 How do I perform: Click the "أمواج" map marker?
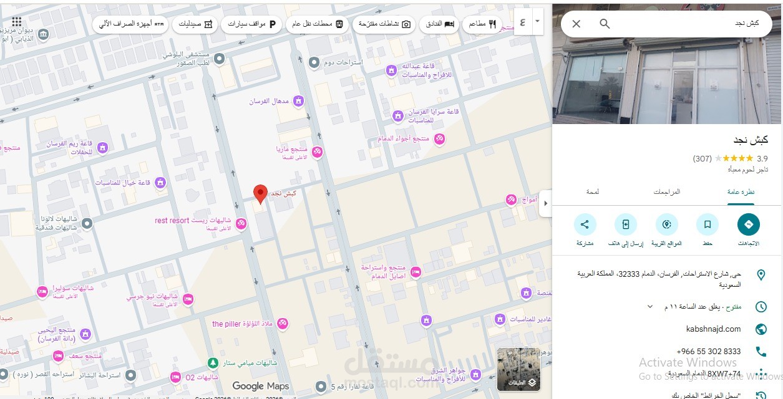click(510, 199)
